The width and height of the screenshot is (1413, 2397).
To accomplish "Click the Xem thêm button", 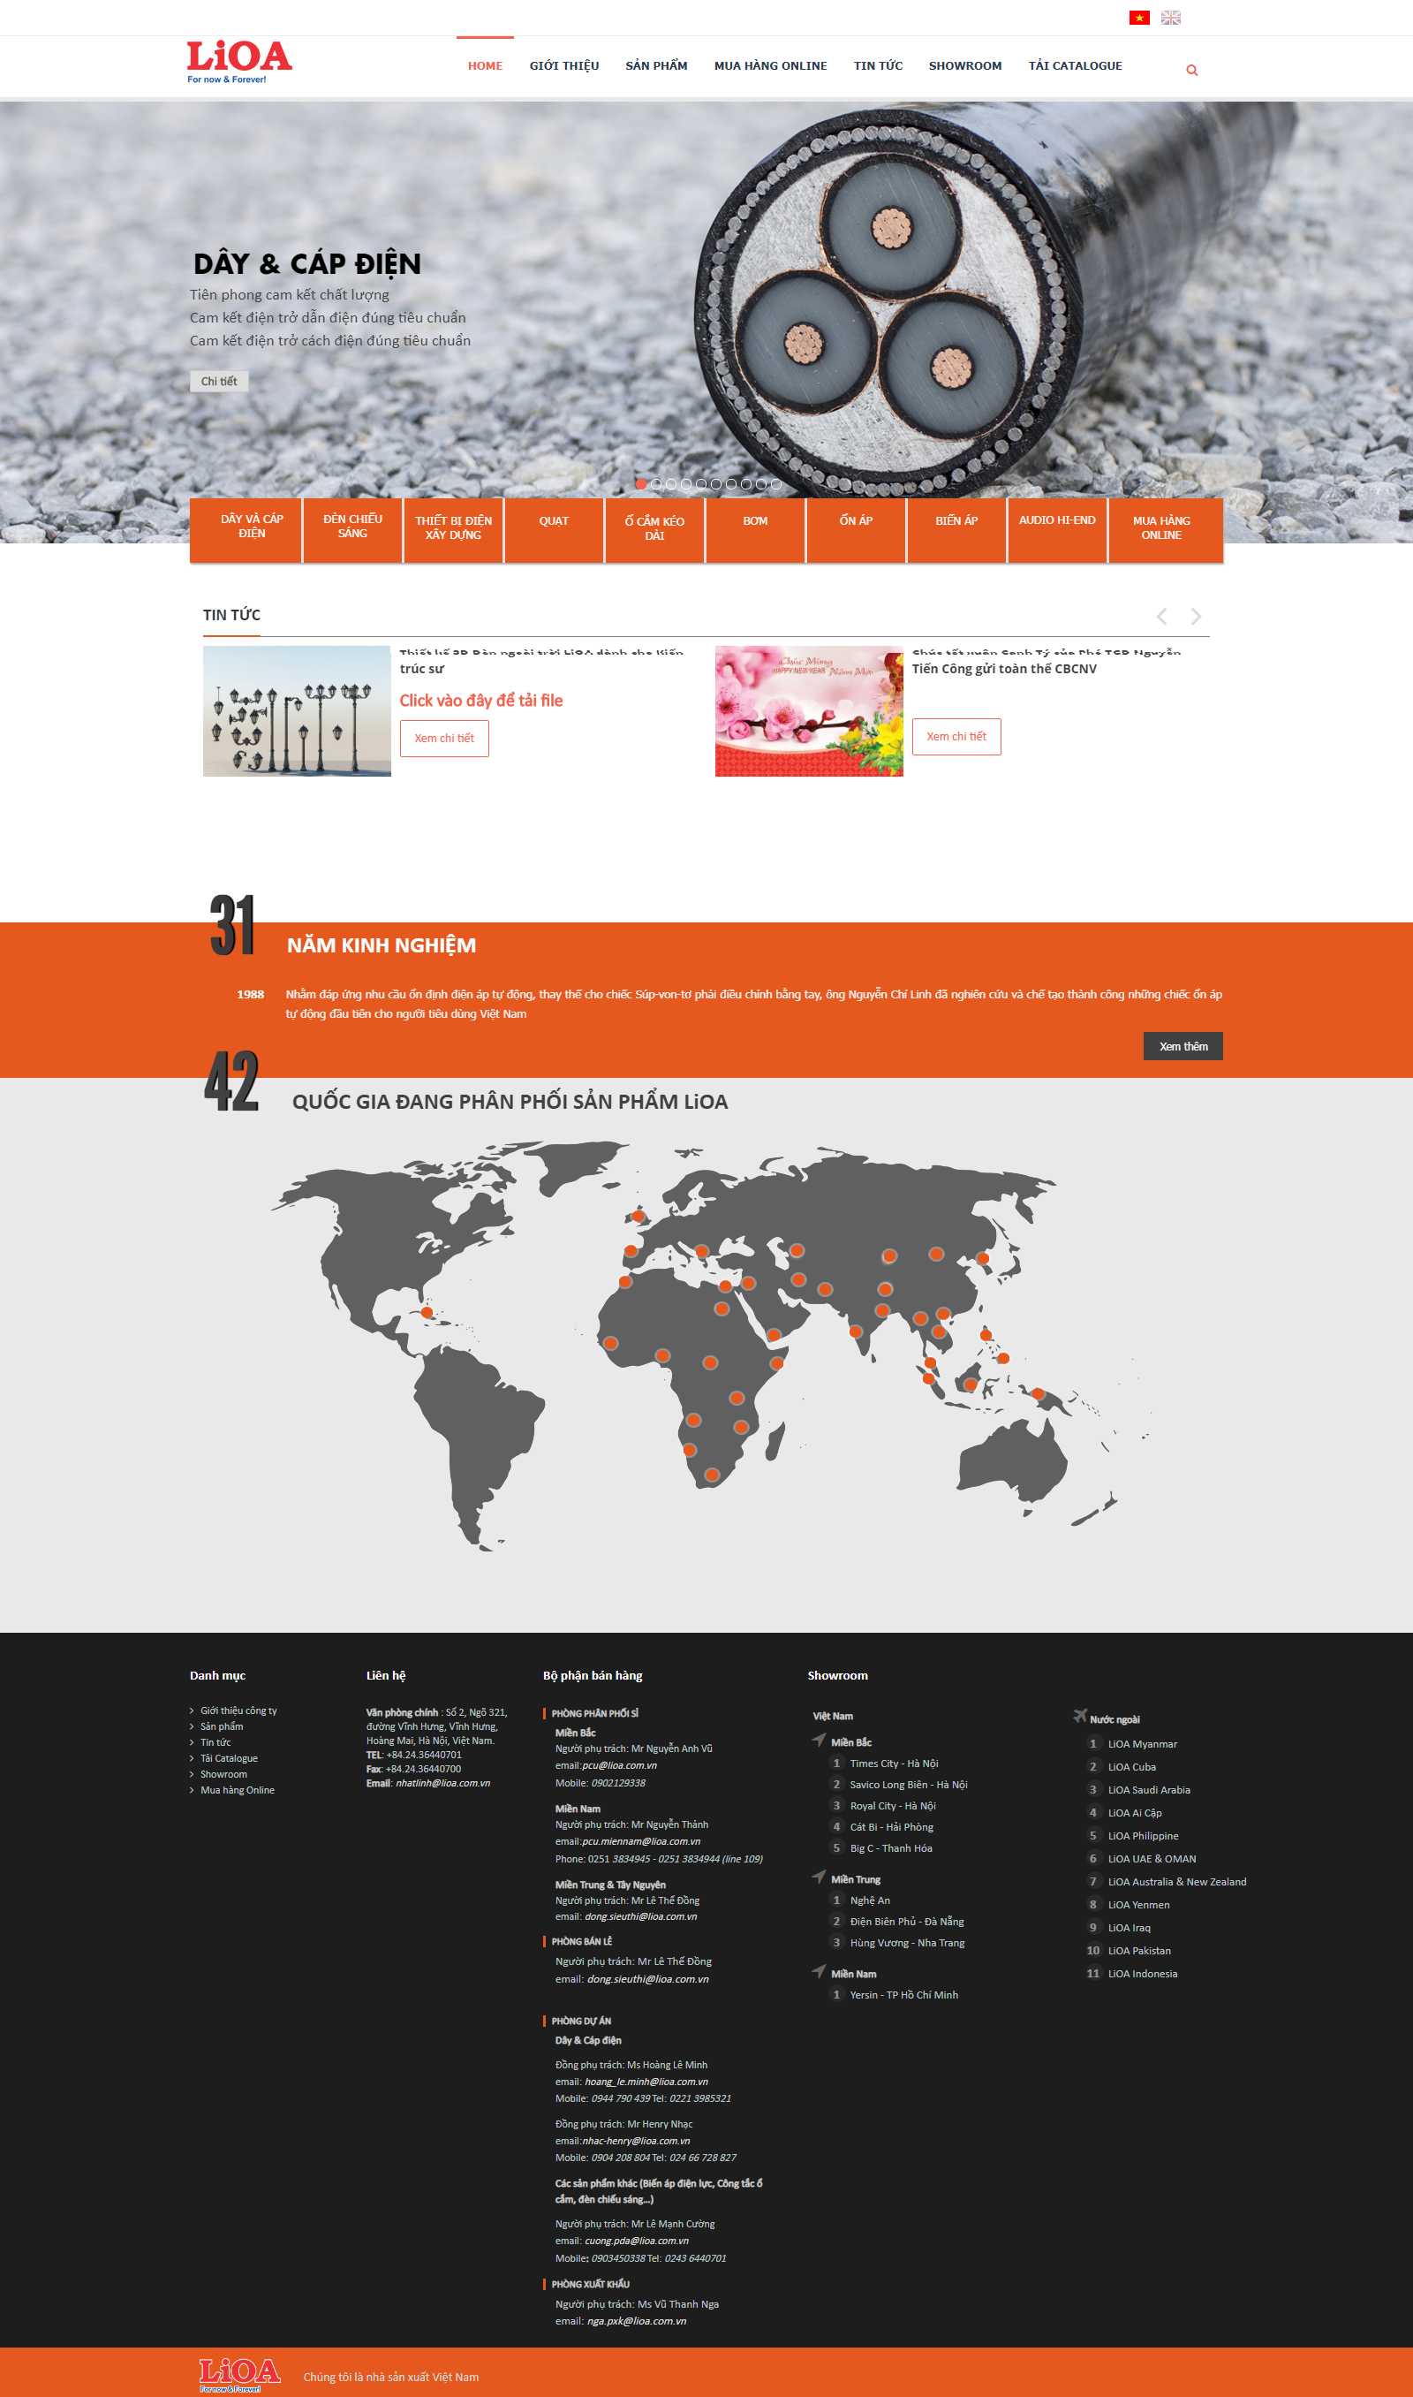I will (x=1183, y=1046).
